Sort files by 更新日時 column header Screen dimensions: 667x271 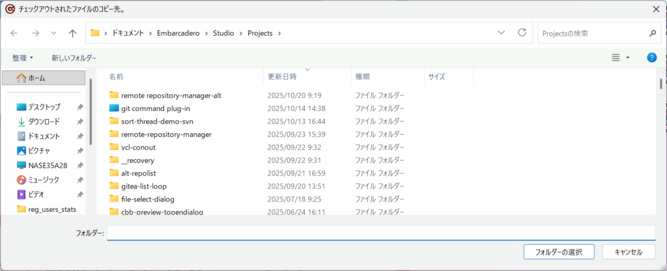pos(282,77)
